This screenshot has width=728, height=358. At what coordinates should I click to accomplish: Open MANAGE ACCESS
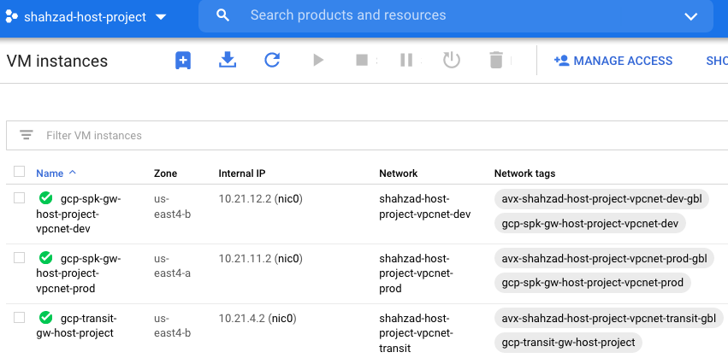(613, 61)
